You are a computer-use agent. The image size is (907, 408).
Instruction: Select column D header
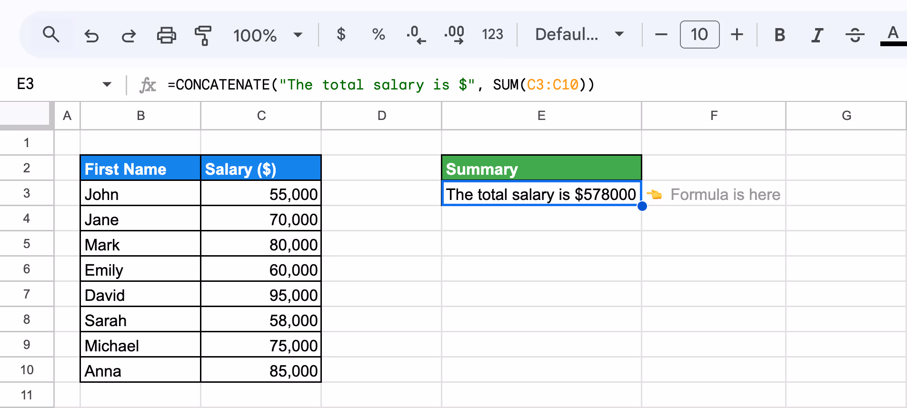381,116
